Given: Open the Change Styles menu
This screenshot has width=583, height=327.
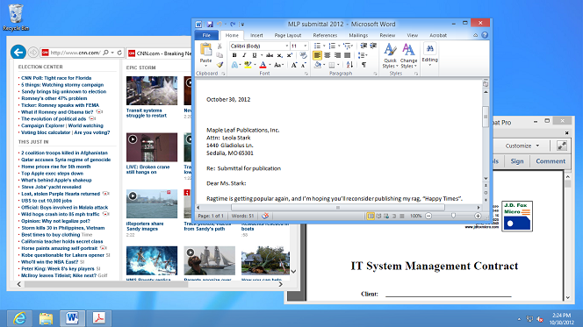Looking at the screenshot, I should (x=408, y=56).
